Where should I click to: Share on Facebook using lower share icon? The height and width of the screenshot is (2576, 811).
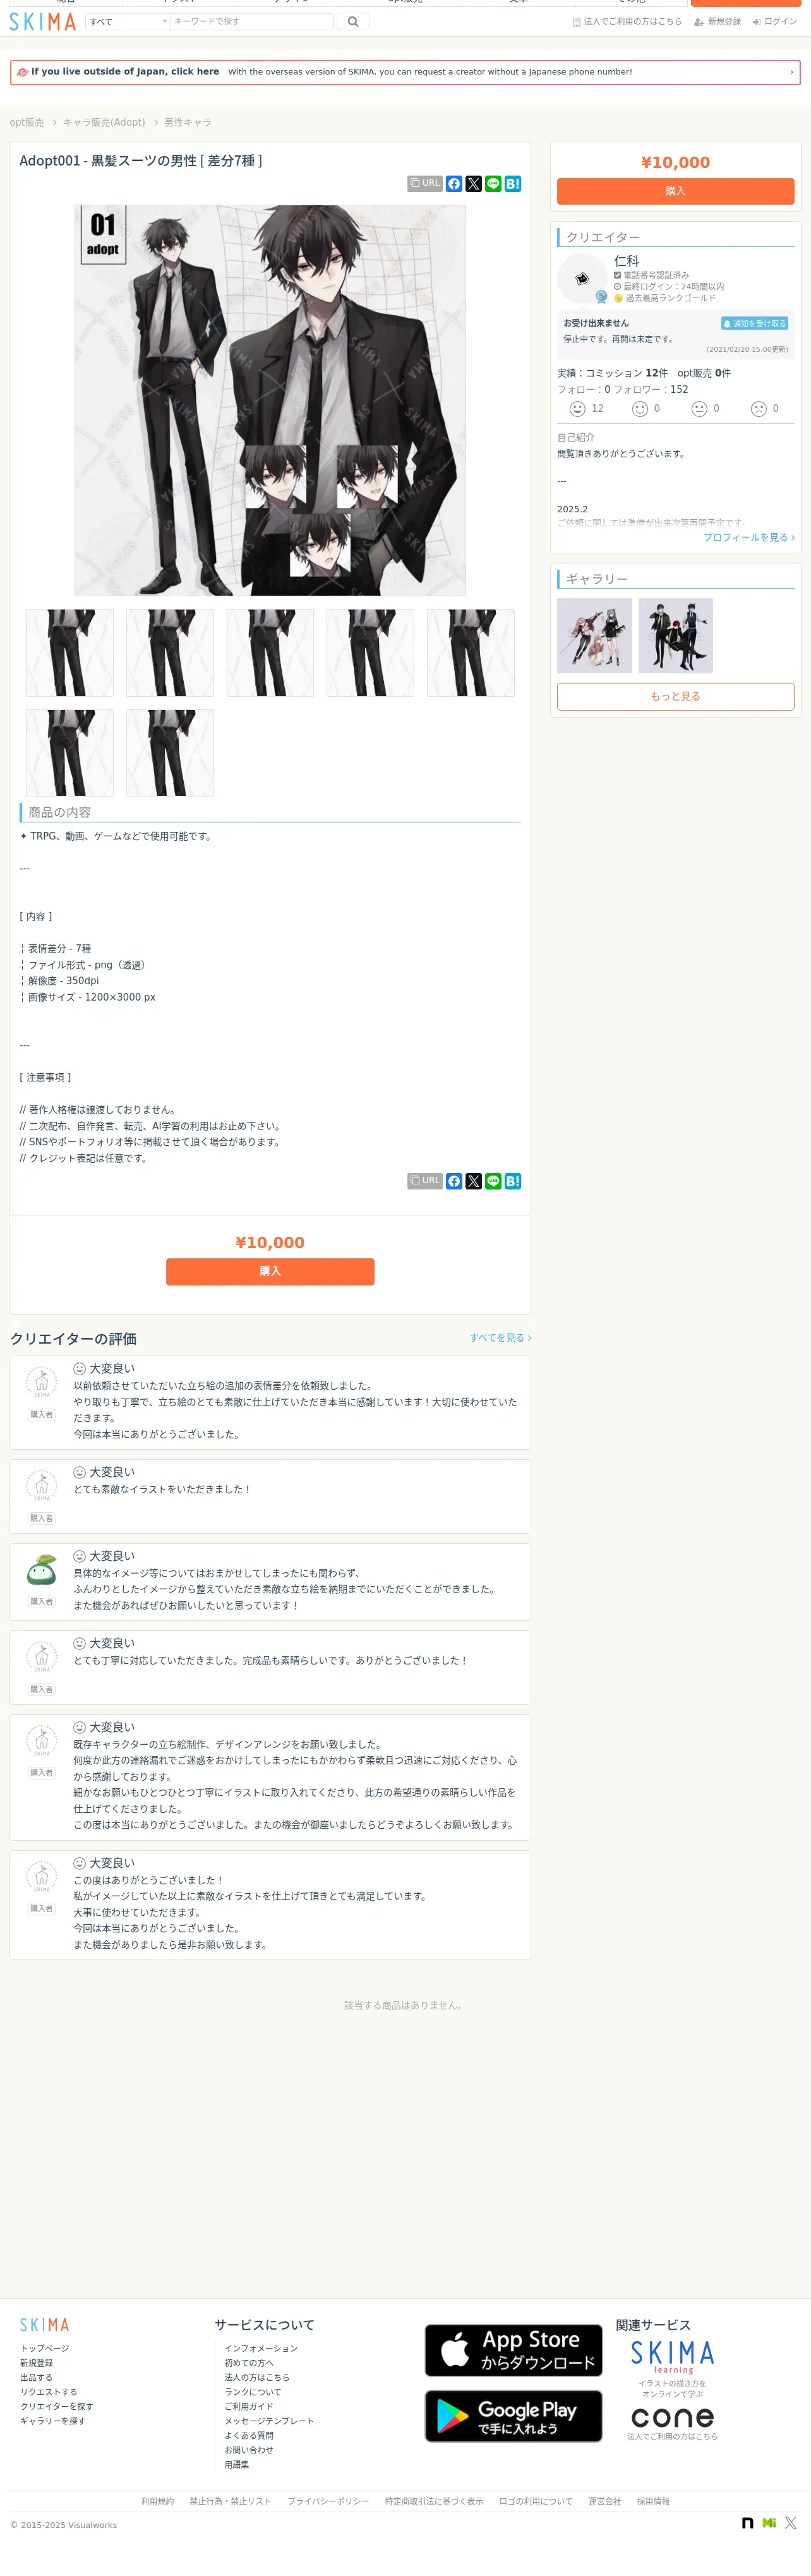click(x=454, y=1181)
